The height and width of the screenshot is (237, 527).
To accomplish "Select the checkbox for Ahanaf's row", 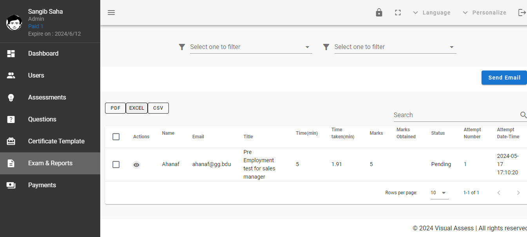I will [116, 165].
